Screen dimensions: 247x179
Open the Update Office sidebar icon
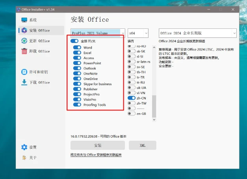tap(24, 41)
